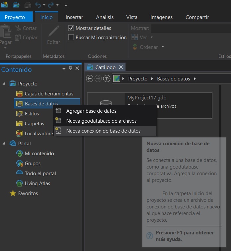The image size is (231, 251).
Task: Click the Mostrar input field
Action: (191, 28)
